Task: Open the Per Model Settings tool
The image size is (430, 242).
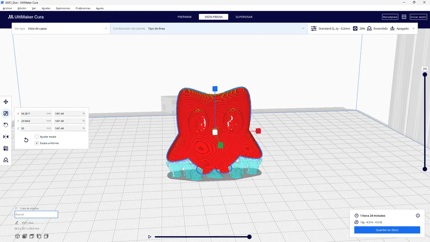Action: click(5, 148)
